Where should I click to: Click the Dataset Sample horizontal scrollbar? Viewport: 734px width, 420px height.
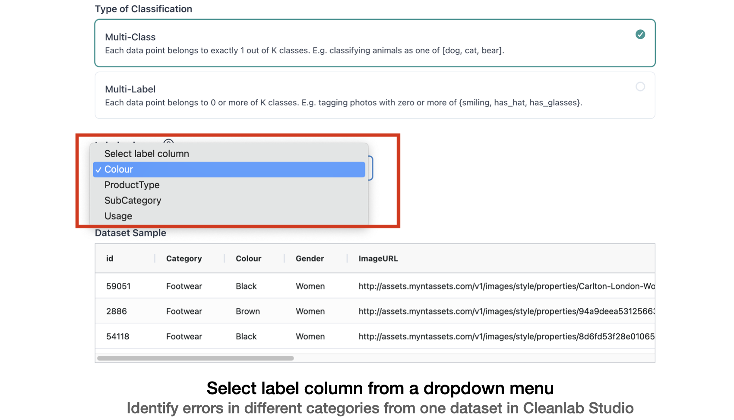196,358
